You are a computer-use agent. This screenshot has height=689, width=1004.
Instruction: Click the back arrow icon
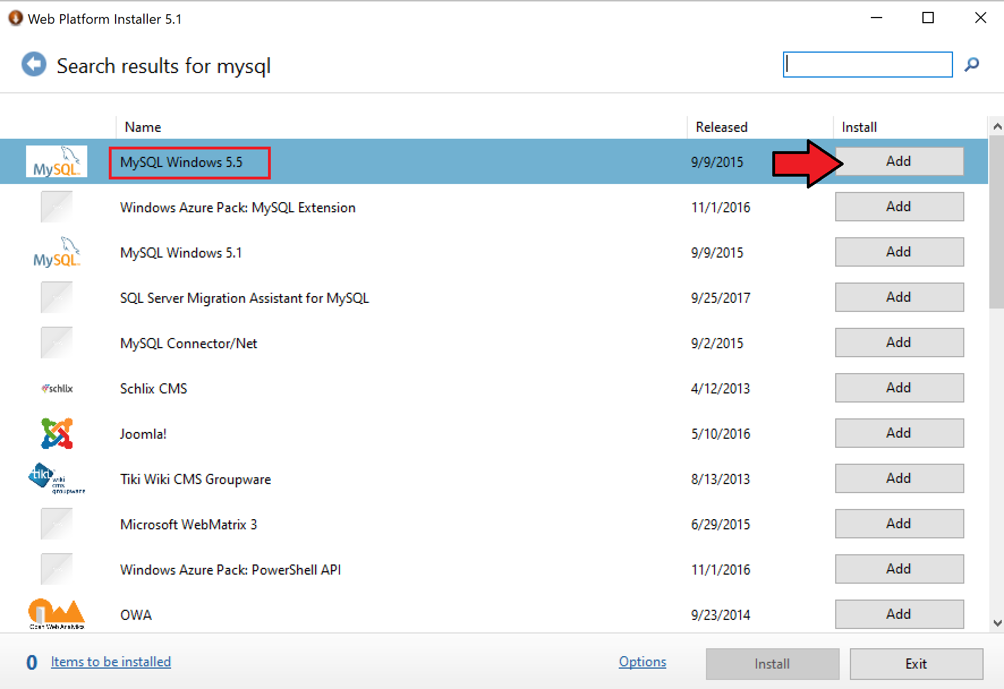pos(34,64)
